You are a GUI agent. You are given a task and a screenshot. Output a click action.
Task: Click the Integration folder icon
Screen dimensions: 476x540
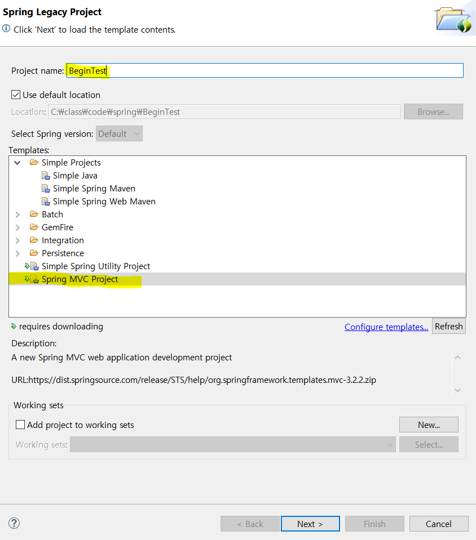click(x=34, y=240)
